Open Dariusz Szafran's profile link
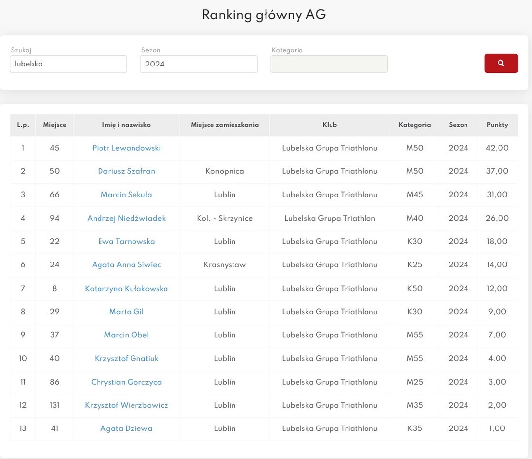This screenshot has width=532, height=459. (127, 171)
